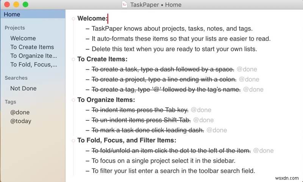Fold the To Organize Items project handle dot
The width and height of the screenshot is (303, 182).
point(73,100)
